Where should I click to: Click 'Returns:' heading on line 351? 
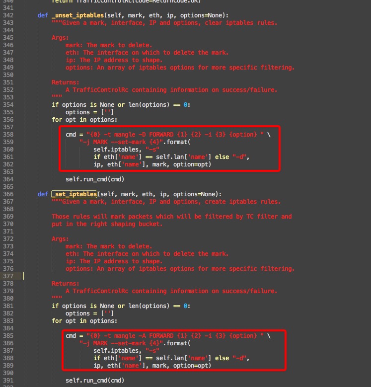pyautogui.click(x=66, y=82)
